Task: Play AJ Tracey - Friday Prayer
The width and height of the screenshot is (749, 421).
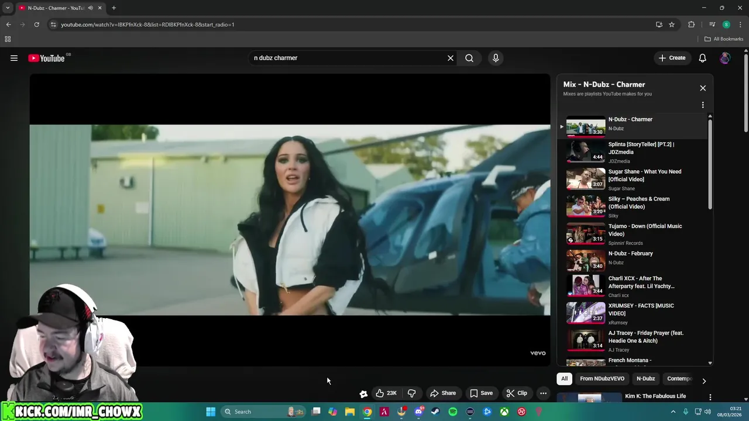Action: click(632, 341)
